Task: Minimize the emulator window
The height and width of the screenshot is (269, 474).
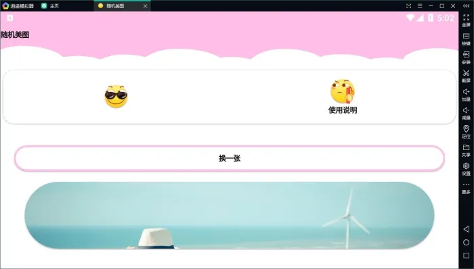Action: 431,5
